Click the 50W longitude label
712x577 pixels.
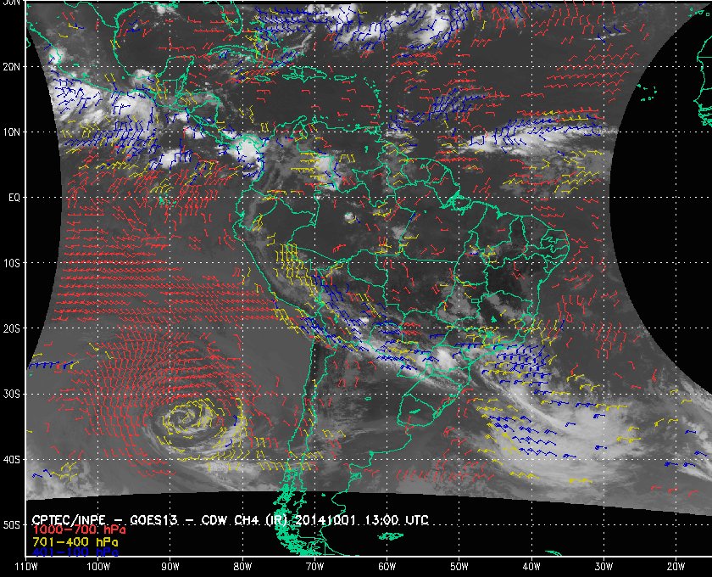click(459, 567)
